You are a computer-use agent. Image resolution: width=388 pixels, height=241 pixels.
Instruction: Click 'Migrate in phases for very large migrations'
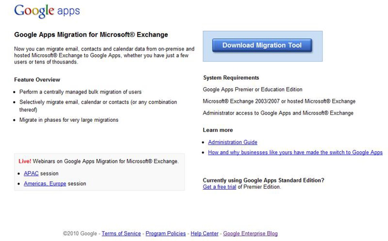click(69, 120)
